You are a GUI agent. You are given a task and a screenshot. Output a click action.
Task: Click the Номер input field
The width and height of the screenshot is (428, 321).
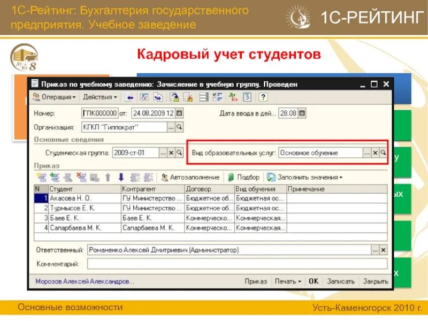(x=100, y=113)
